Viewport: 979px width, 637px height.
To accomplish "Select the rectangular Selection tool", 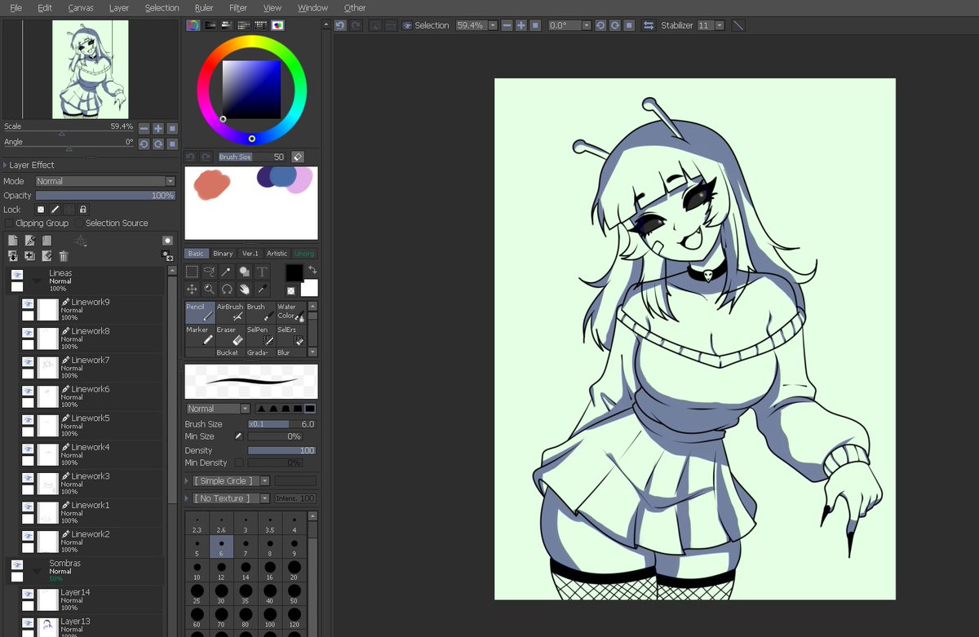I will pyautogui.click(x=192, y=272).
